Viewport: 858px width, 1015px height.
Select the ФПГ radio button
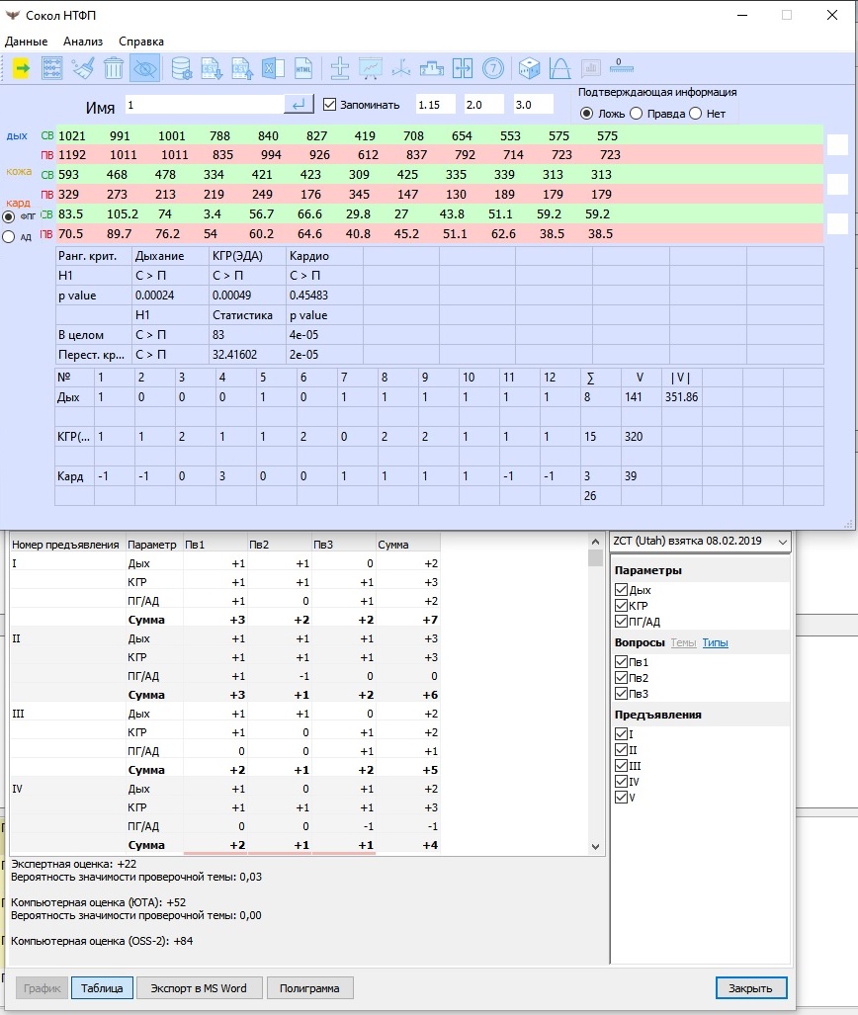[x=9, y=216]
